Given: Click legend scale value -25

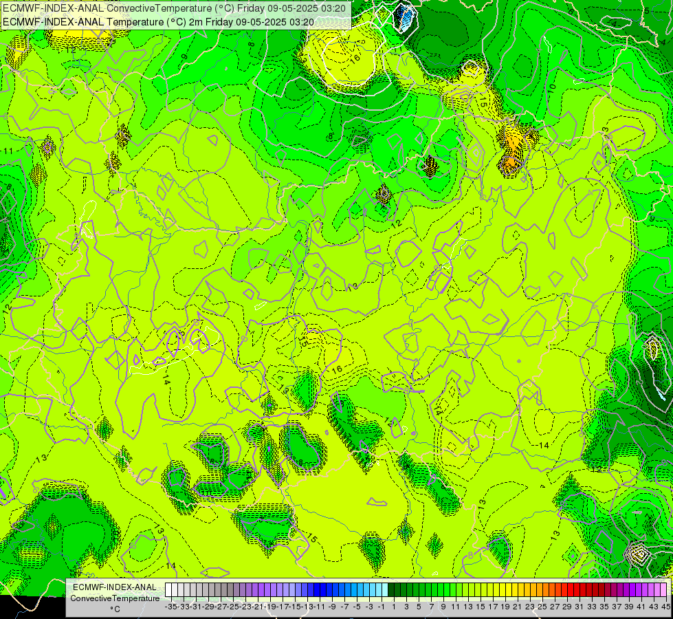Looking at the screenshot, I should 233,607.
